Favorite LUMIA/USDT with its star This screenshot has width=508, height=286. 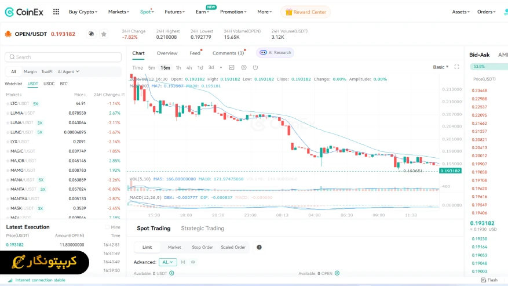8,113
